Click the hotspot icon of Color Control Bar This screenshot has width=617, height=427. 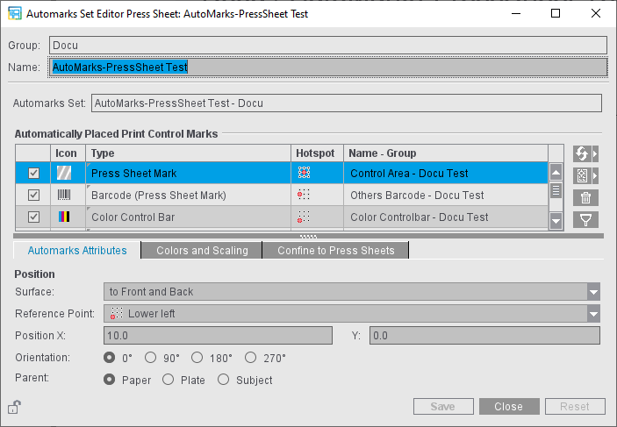pyautogui.click(x=304, y=217)
